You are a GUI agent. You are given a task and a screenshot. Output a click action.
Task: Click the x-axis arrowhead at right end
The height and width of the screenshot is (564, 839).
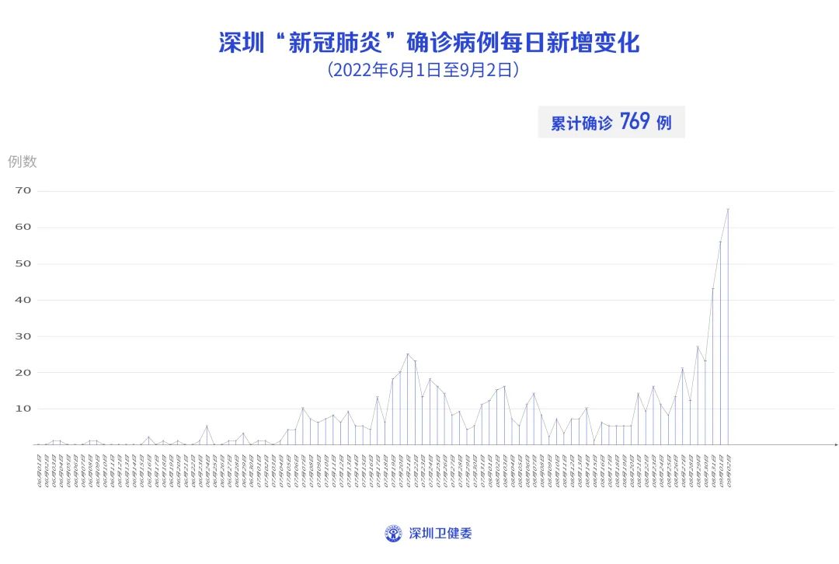pos(835,445)
